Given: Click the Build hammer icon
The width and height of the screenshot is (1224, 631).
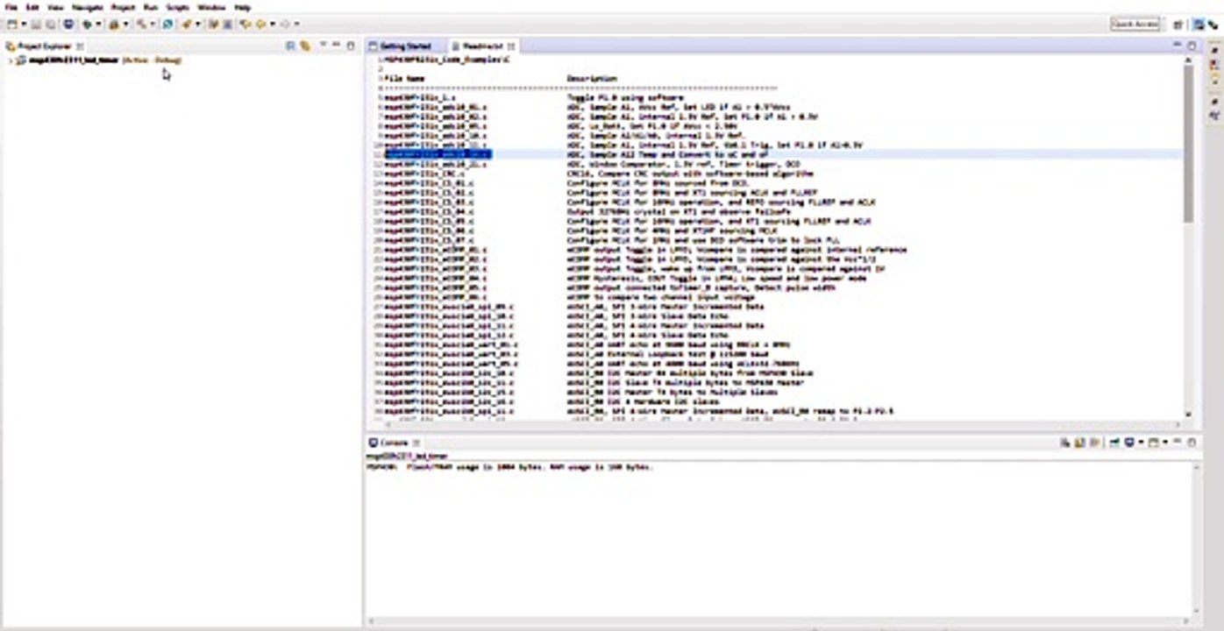Looking at the screenshot, I should coord(141,24).
